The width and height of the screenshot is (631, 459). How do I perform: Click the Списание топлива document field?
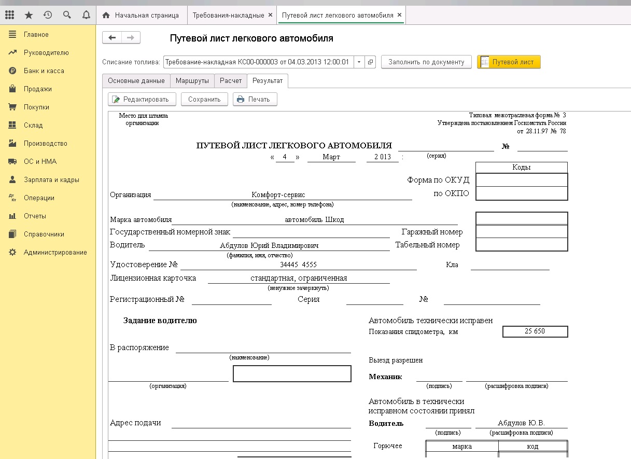259,62
